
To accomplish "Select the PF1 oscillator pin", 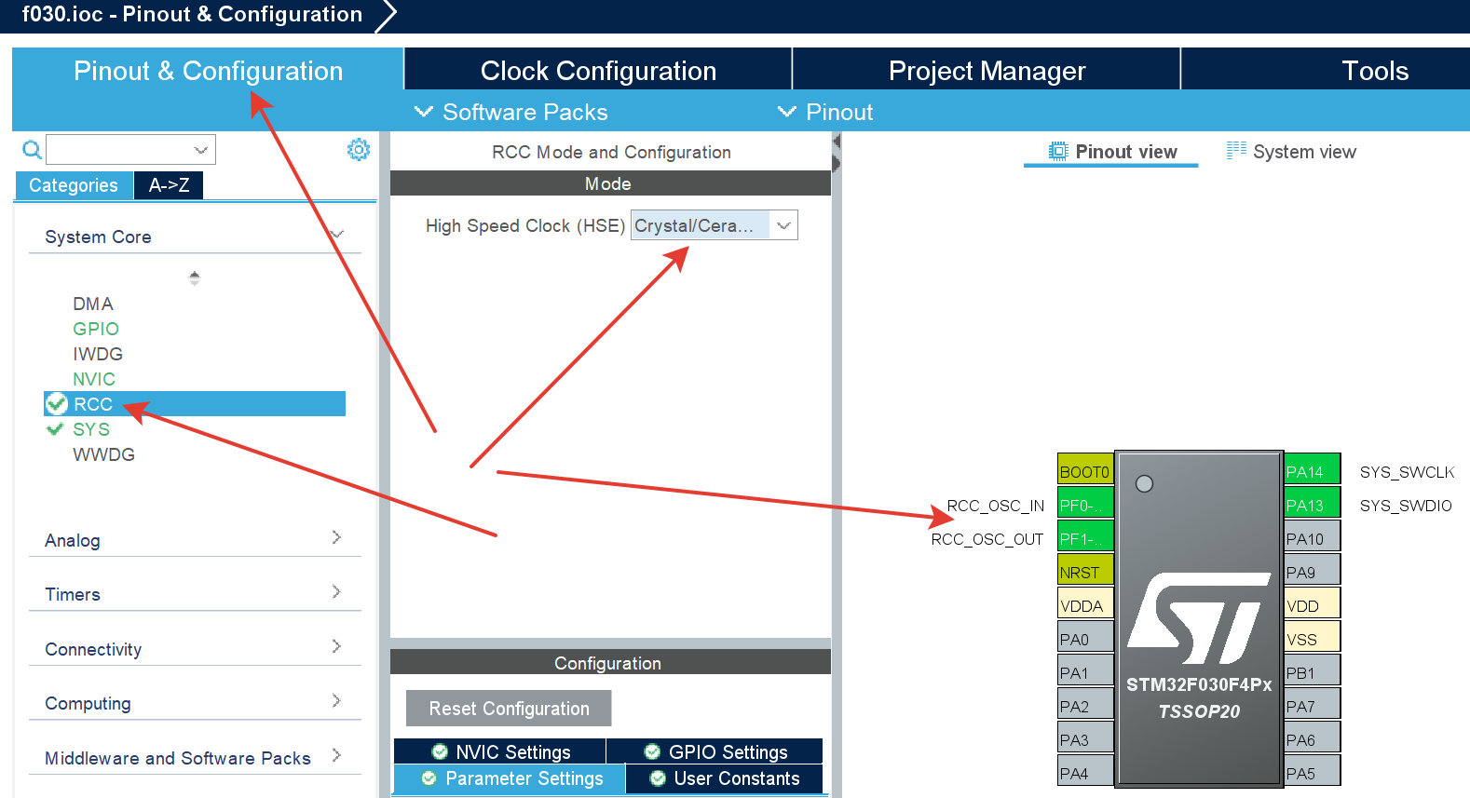I will point(1085,538).
